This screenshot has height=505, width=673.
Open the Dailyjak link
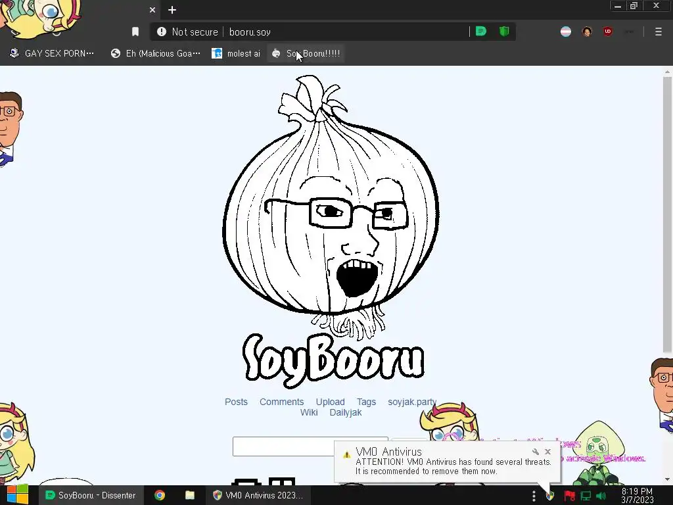pos(346,413)
